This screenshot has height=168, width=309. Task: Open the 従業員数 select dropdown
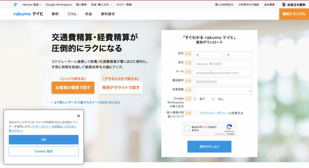click(223, 91)
